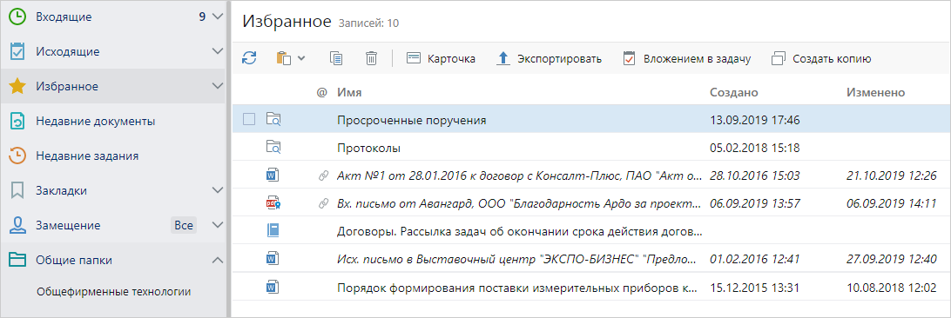Click the PDF icon of Вх. письмо
The width and height of the screenshot is (951, 318).
(273, 203)
